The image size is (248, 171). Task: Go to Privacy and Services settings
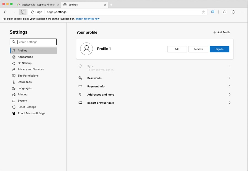[x=31, y=70]
